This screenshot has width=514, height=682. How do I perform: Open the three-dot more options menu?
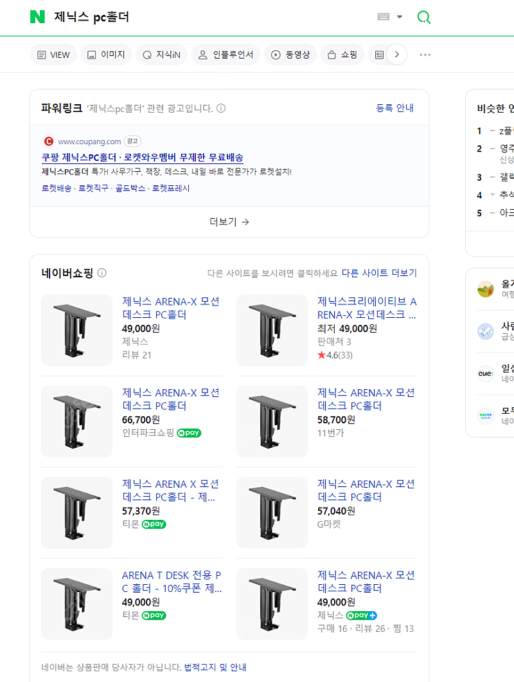coord(425,55)
